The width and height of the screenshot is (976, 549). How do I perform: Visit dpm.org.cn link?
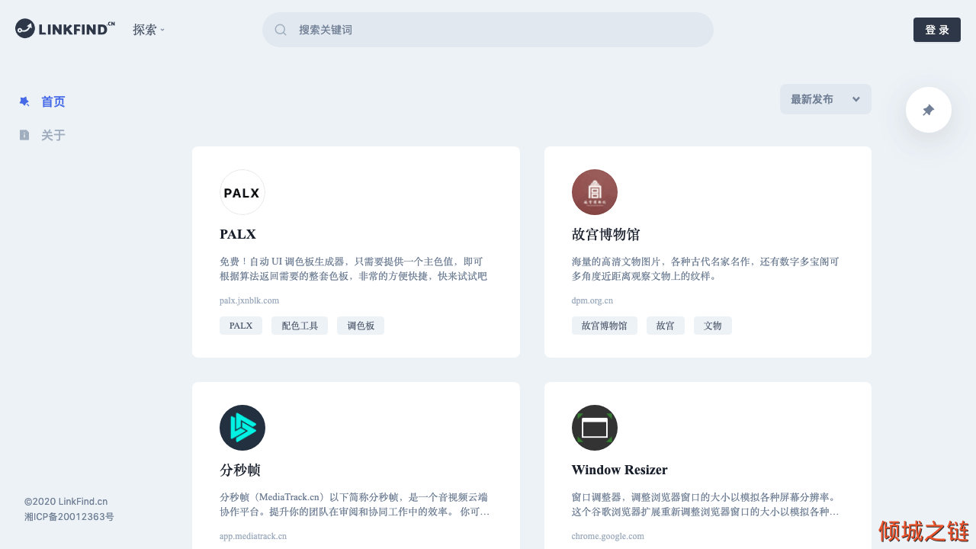592,300
